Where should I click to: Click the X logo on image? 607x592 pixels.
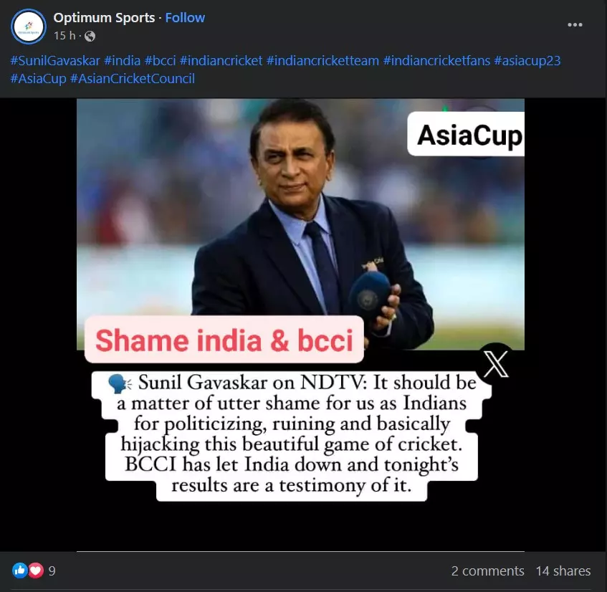pyautogui.click(x=497, y=363)
